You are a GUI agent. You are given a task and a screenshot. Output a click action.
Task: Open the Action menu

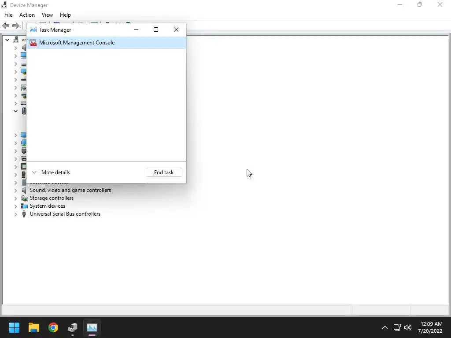27,15
